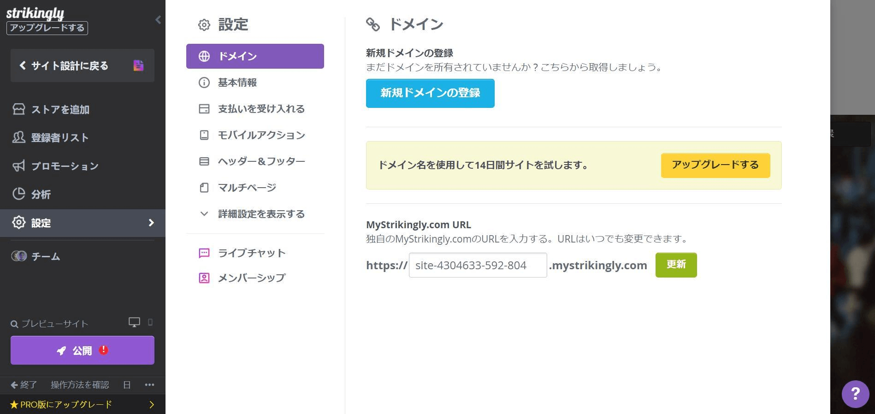The height and width of the screenshot is (414, 875).
Task: Click the chevron arrow on 設定 row
Action: (x=151, y=223)
